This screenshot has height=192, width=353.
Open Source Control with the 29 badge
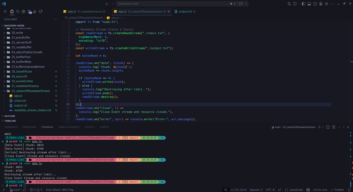click(29, 12)
